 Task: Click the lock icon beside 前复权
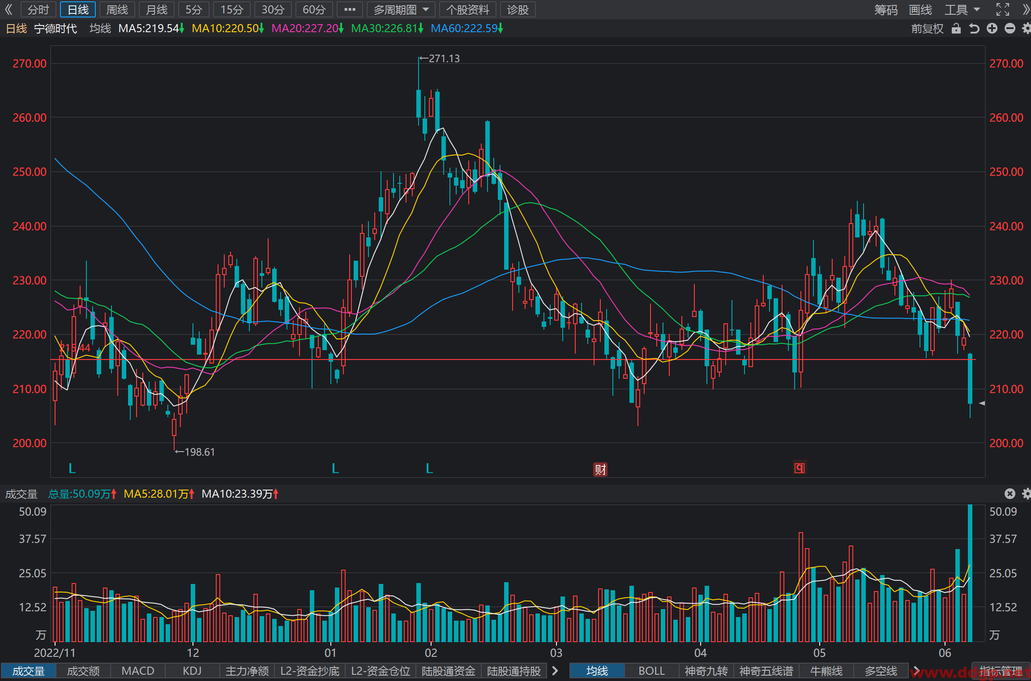click(x=956, y=29)
